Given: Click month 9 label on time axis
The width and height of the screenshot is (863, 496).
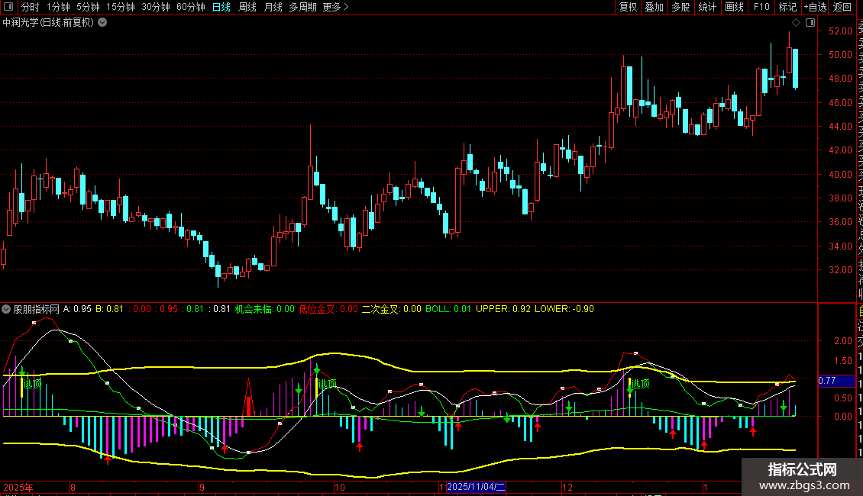Looking at the screenshot, I should pos(202,487).
